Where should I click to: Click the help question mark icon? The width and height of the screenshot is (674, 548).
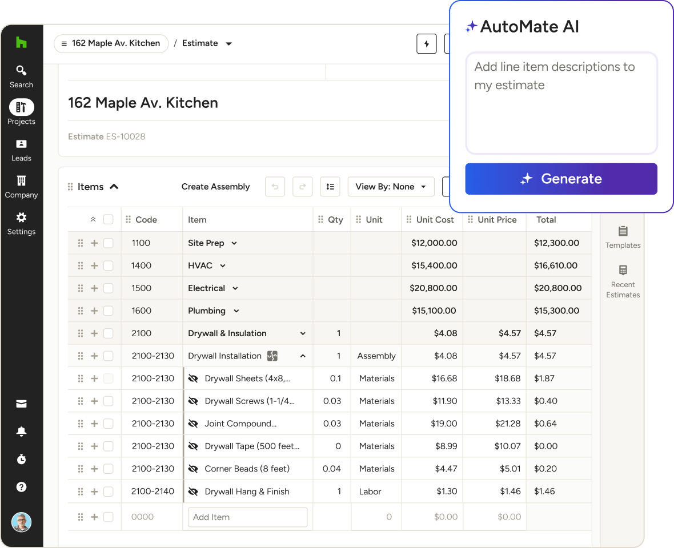21,487
